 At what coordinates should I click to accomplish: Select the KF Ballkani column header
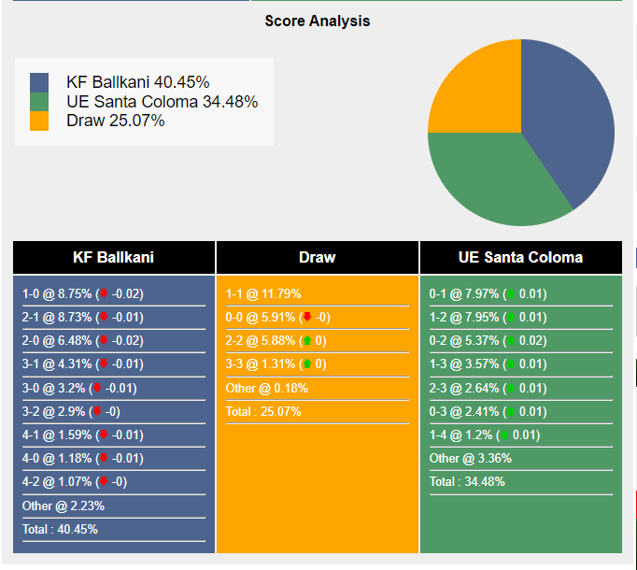(114, 257)
